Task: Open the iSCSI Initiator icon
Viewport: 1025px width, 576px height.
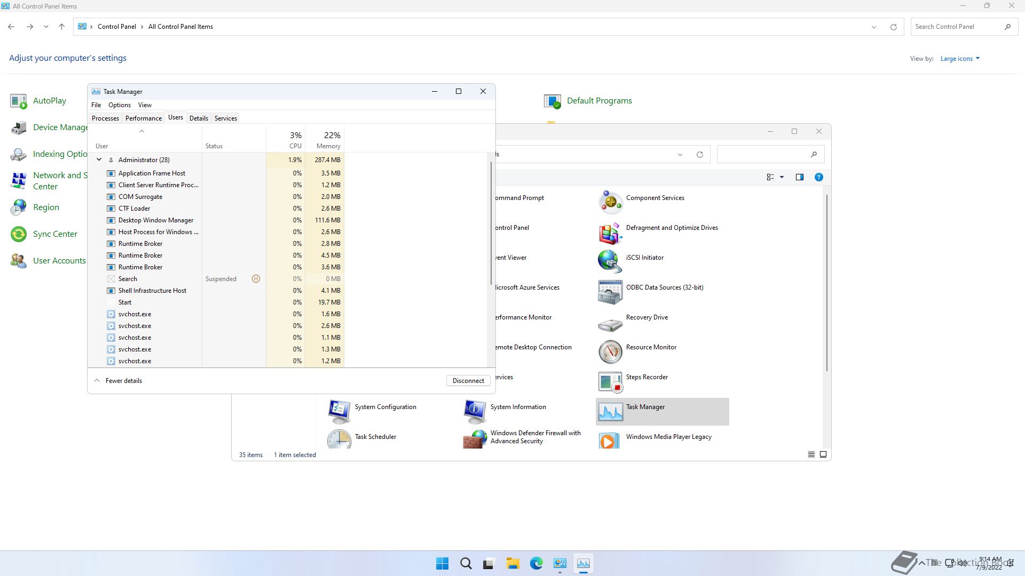Action: pos(610,262)
